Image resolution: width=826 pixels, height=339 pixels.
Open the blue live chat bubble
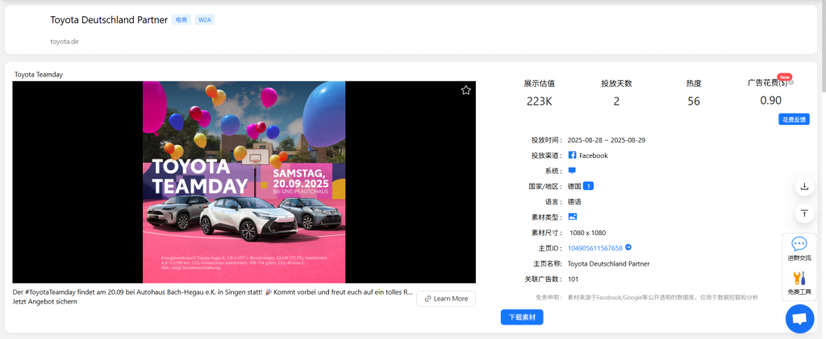(x=799, y=319)
